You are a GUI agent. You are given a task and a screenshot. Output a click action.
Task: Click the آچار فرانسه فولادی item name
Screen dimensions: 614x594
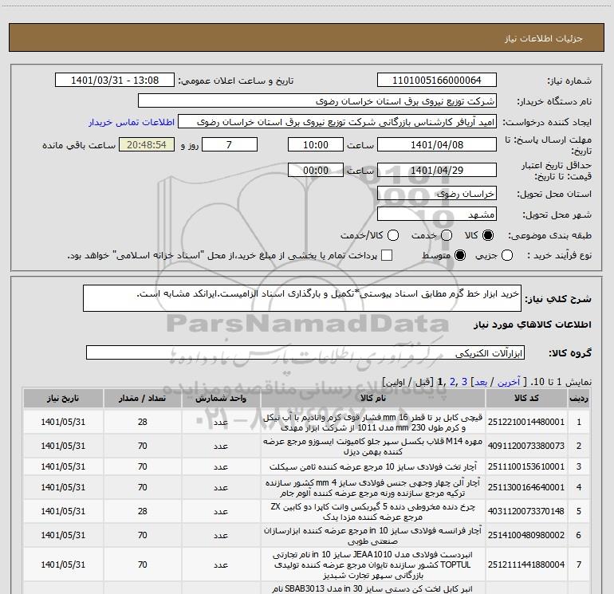tap(373, 535)
